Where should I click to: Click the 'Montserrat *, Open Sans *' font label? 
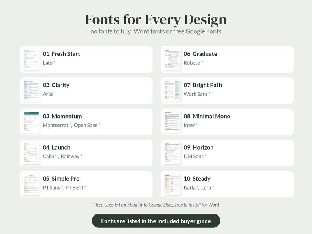click(72, 125)
